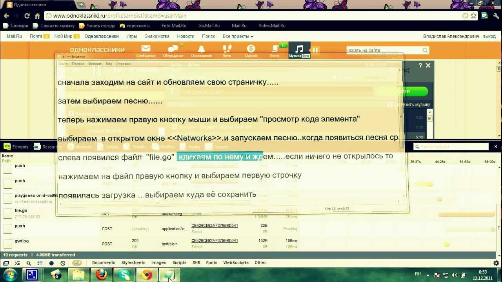Click the Name column header in Network
This screenshot has width=502, height=282.
point(7,155)
